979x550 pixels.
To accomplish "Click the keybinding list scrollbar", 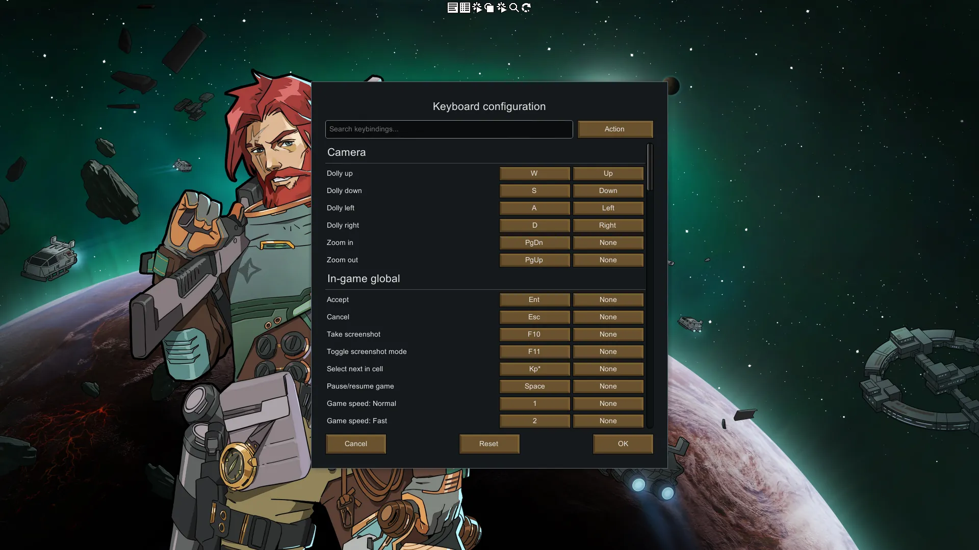I will pyautogui.click(x=650, y=168).
